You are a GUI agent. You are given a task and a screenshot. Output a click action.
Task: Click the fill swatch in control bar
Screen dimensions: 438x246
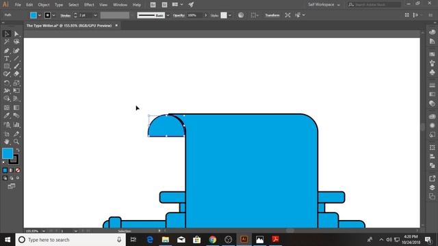(x=34, y=15)
